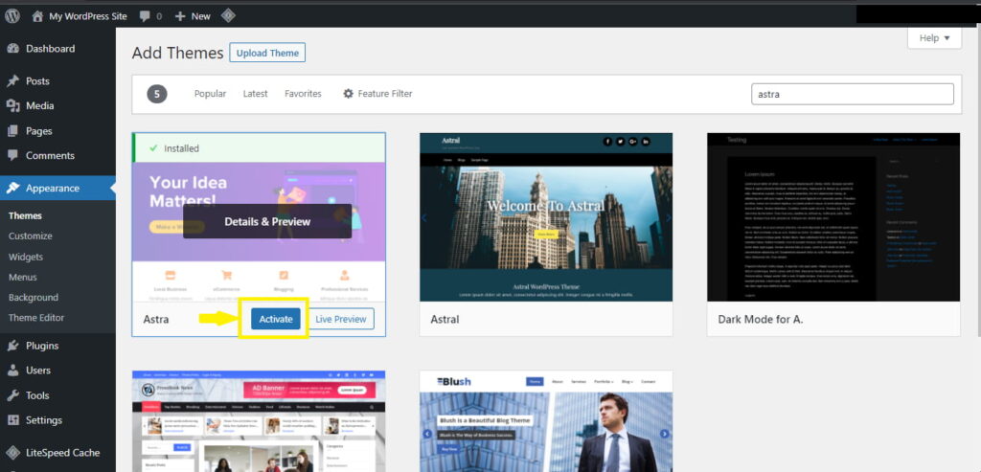This screenshot has height=472, width=981.
Task: Click the Dashboard gauge icon
Action: coord(12,49)
